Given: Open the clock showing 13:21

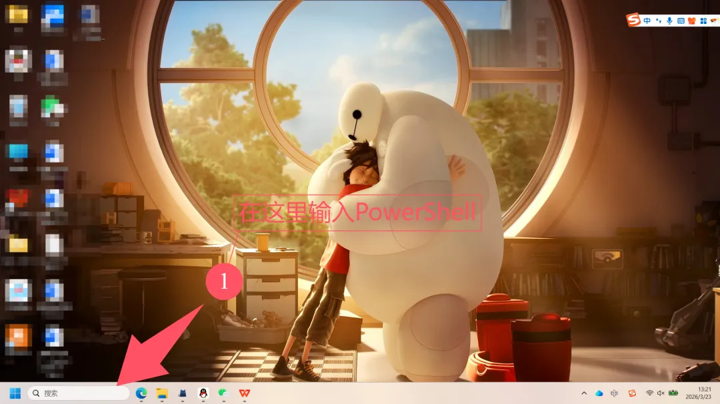Looking at the screenshot, I should (699, 393).
